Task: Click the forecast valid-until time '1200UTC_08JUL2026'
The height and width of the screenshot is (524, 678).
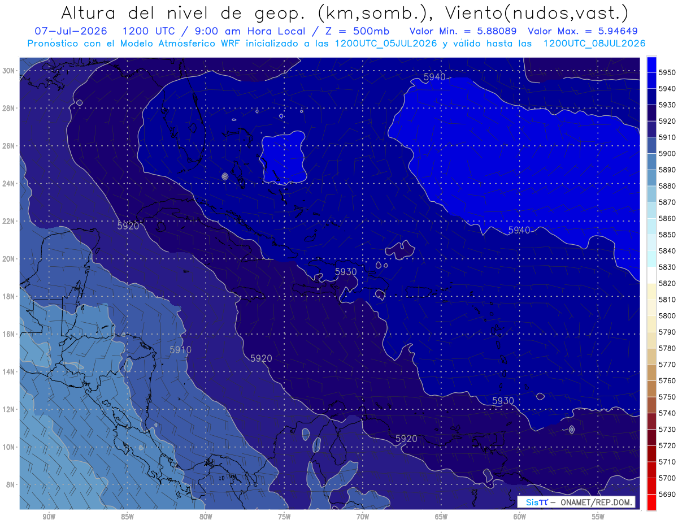Action: tap(594, 44)
